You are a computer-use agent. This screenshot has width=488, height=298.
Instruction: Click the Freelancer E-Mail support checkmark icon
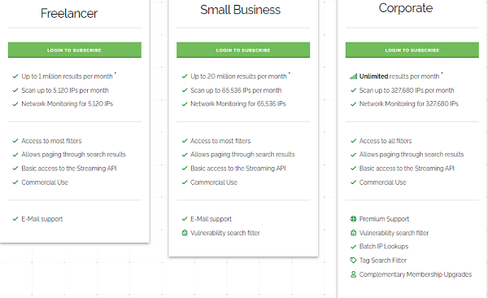point(15,219)
